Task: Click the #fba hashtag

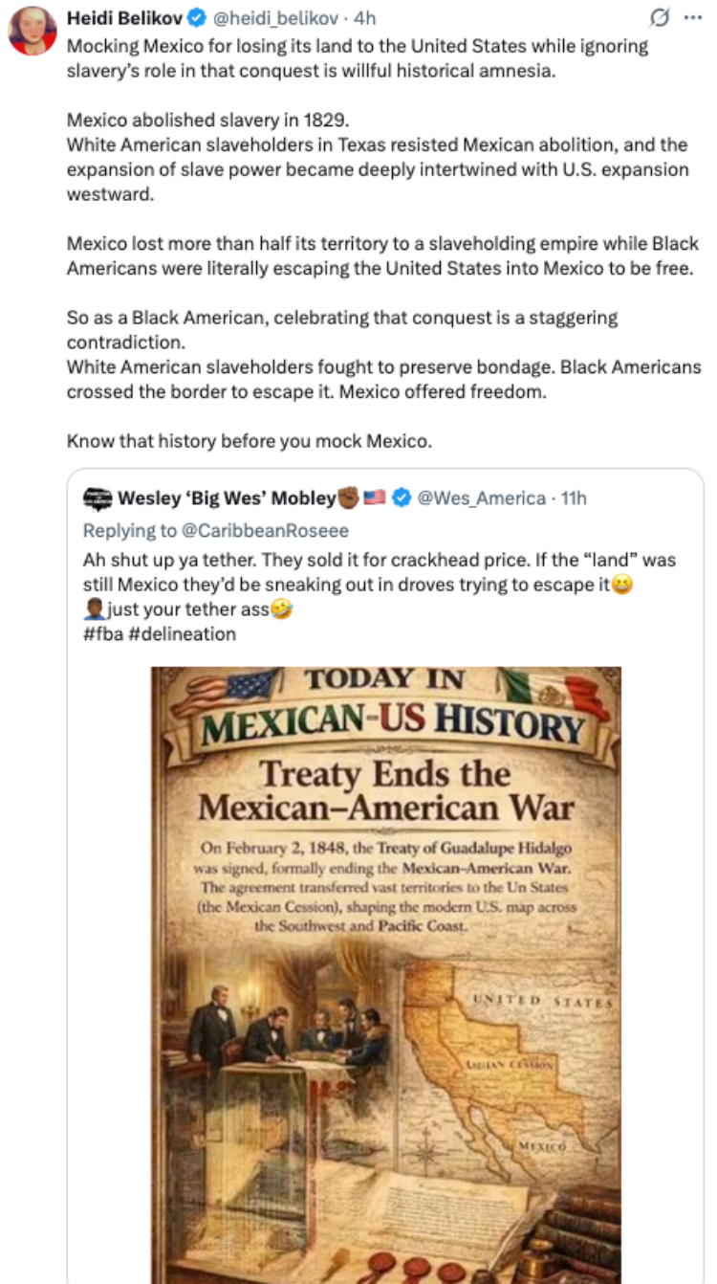Action: point(101,633)
